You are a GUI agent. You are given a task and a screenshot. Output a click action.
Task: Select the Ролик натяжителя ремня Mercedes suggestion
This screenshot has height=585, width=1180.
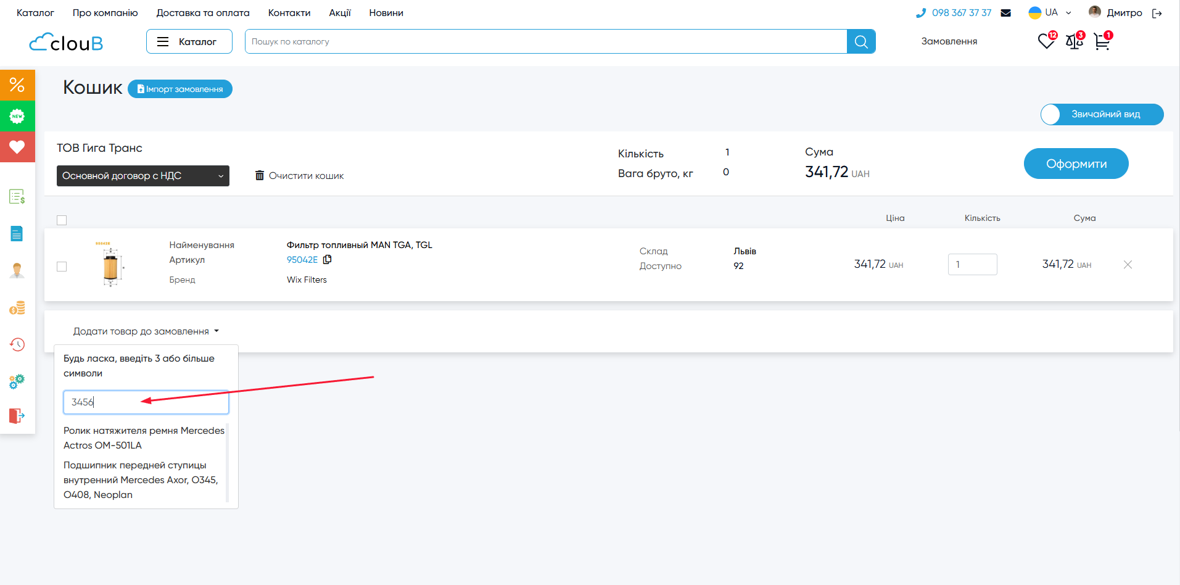[144, 438]
